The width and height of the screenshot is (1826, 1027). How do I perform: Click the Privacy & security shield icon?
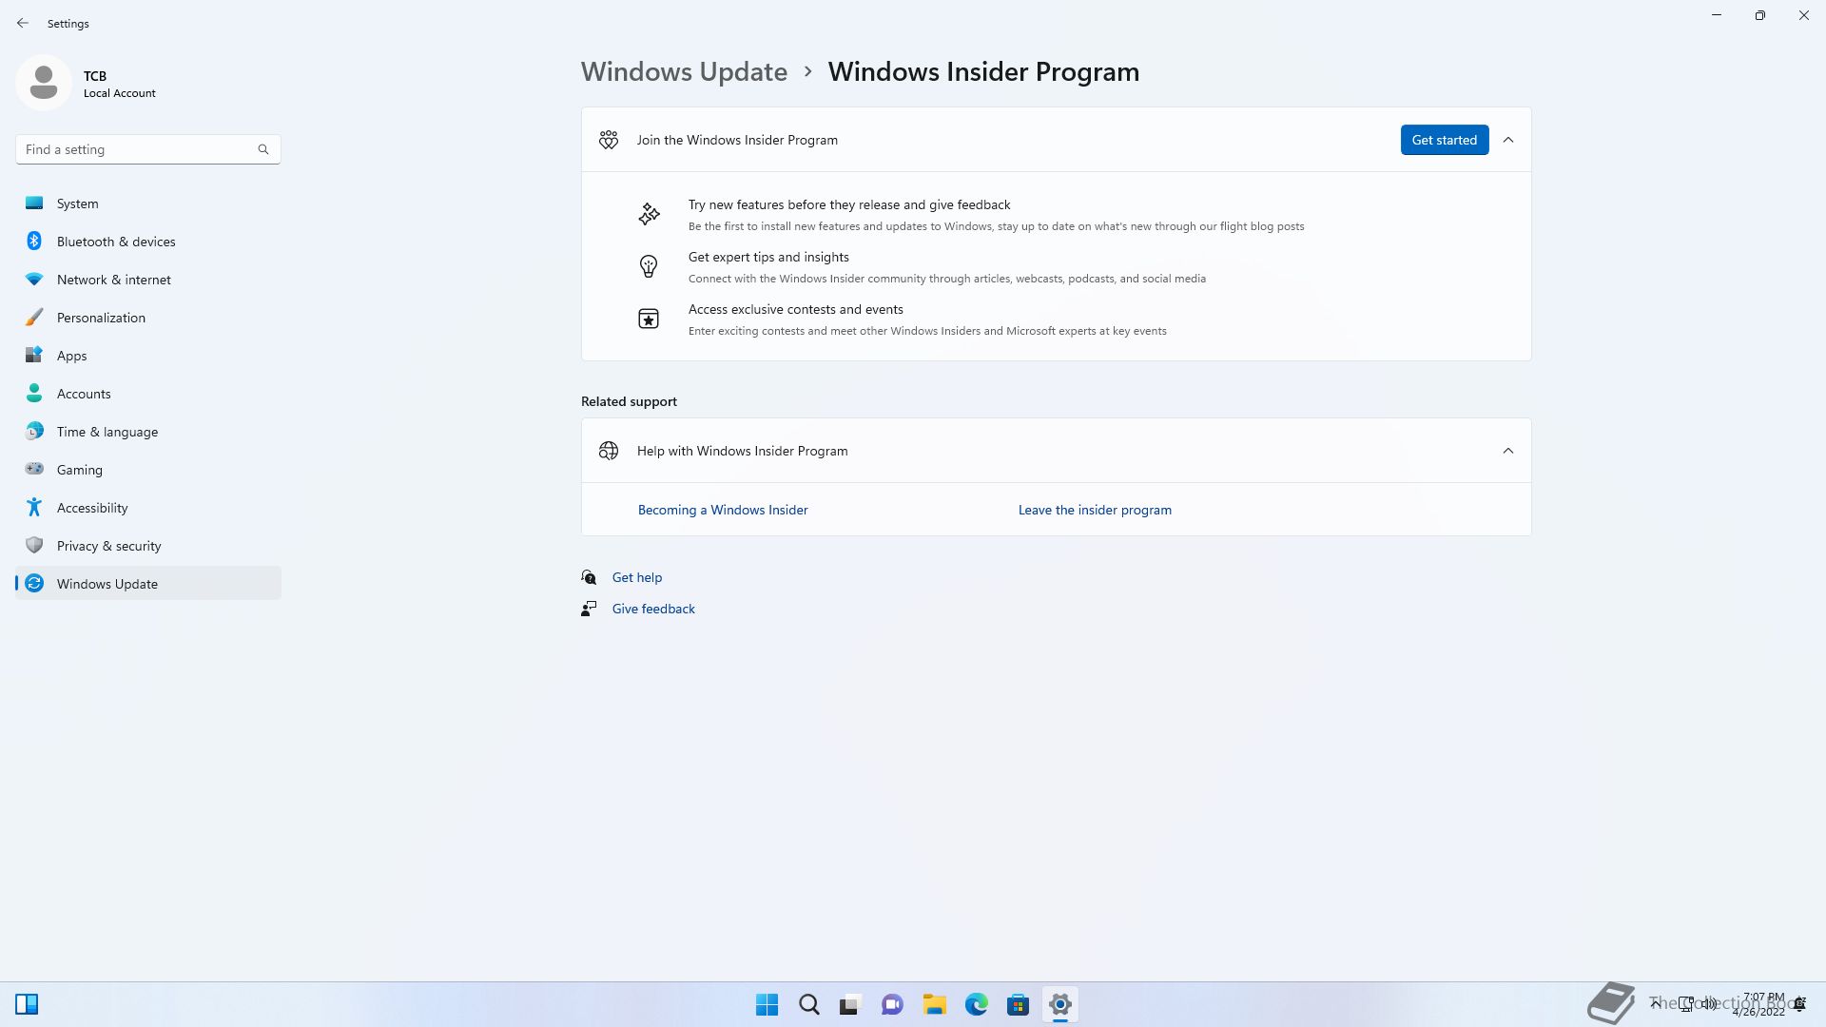pos(34,545)
